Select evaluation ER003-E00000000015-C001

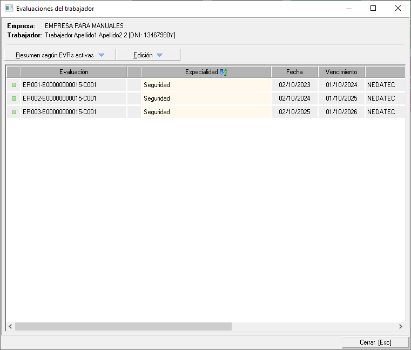click(x=59, y=112)
